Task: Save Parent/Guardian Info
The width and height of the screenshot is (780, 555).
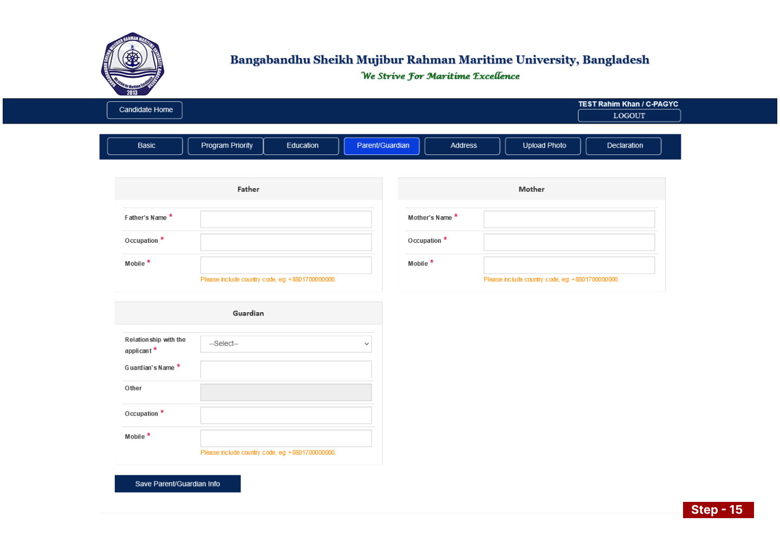Action: pos(178,484)
